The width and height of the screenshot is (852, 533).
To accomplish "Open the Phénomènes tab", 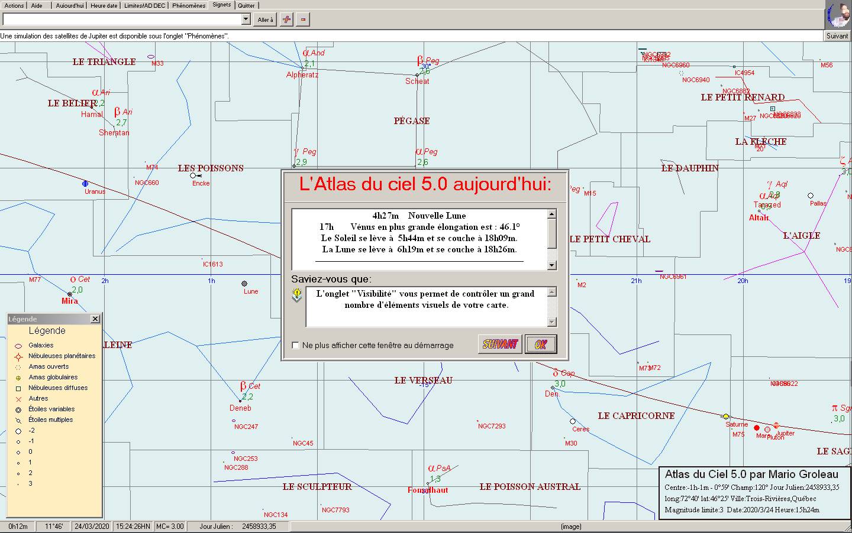I will pyautogui.click(x=189, y=5).
